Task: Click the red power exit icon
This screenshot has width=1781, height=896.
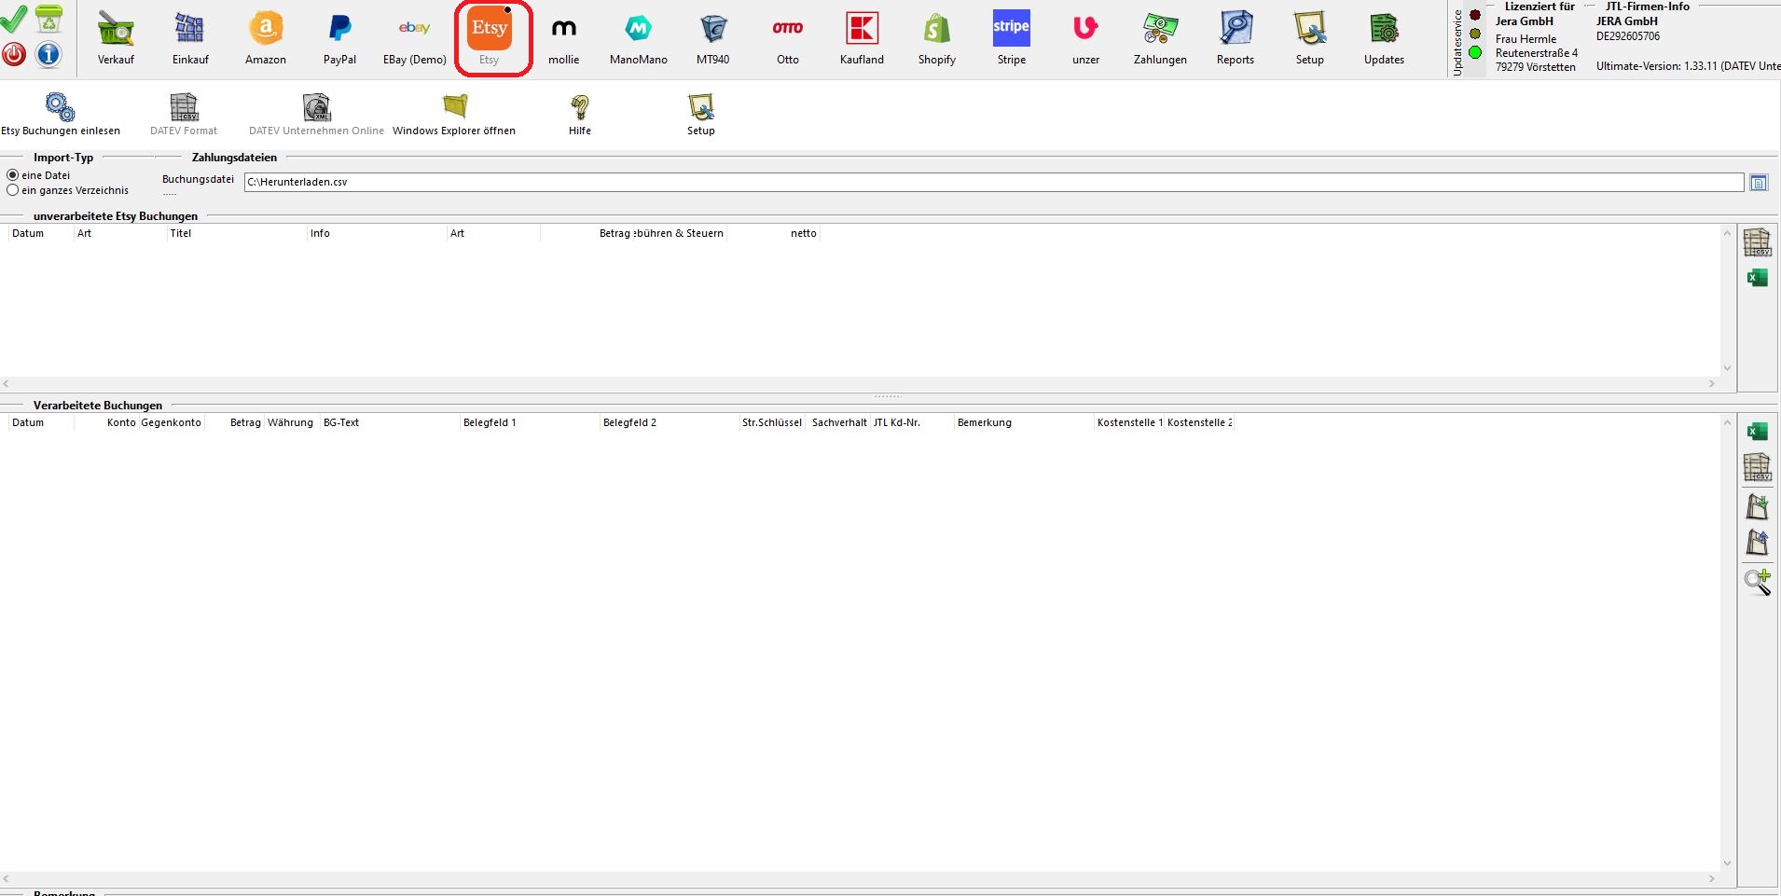Action: pyautogui.click(x=14, y=54)
